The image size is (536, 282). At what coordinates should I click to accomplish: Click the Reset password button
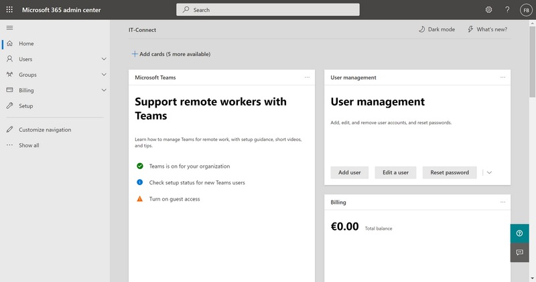point(449,172)
